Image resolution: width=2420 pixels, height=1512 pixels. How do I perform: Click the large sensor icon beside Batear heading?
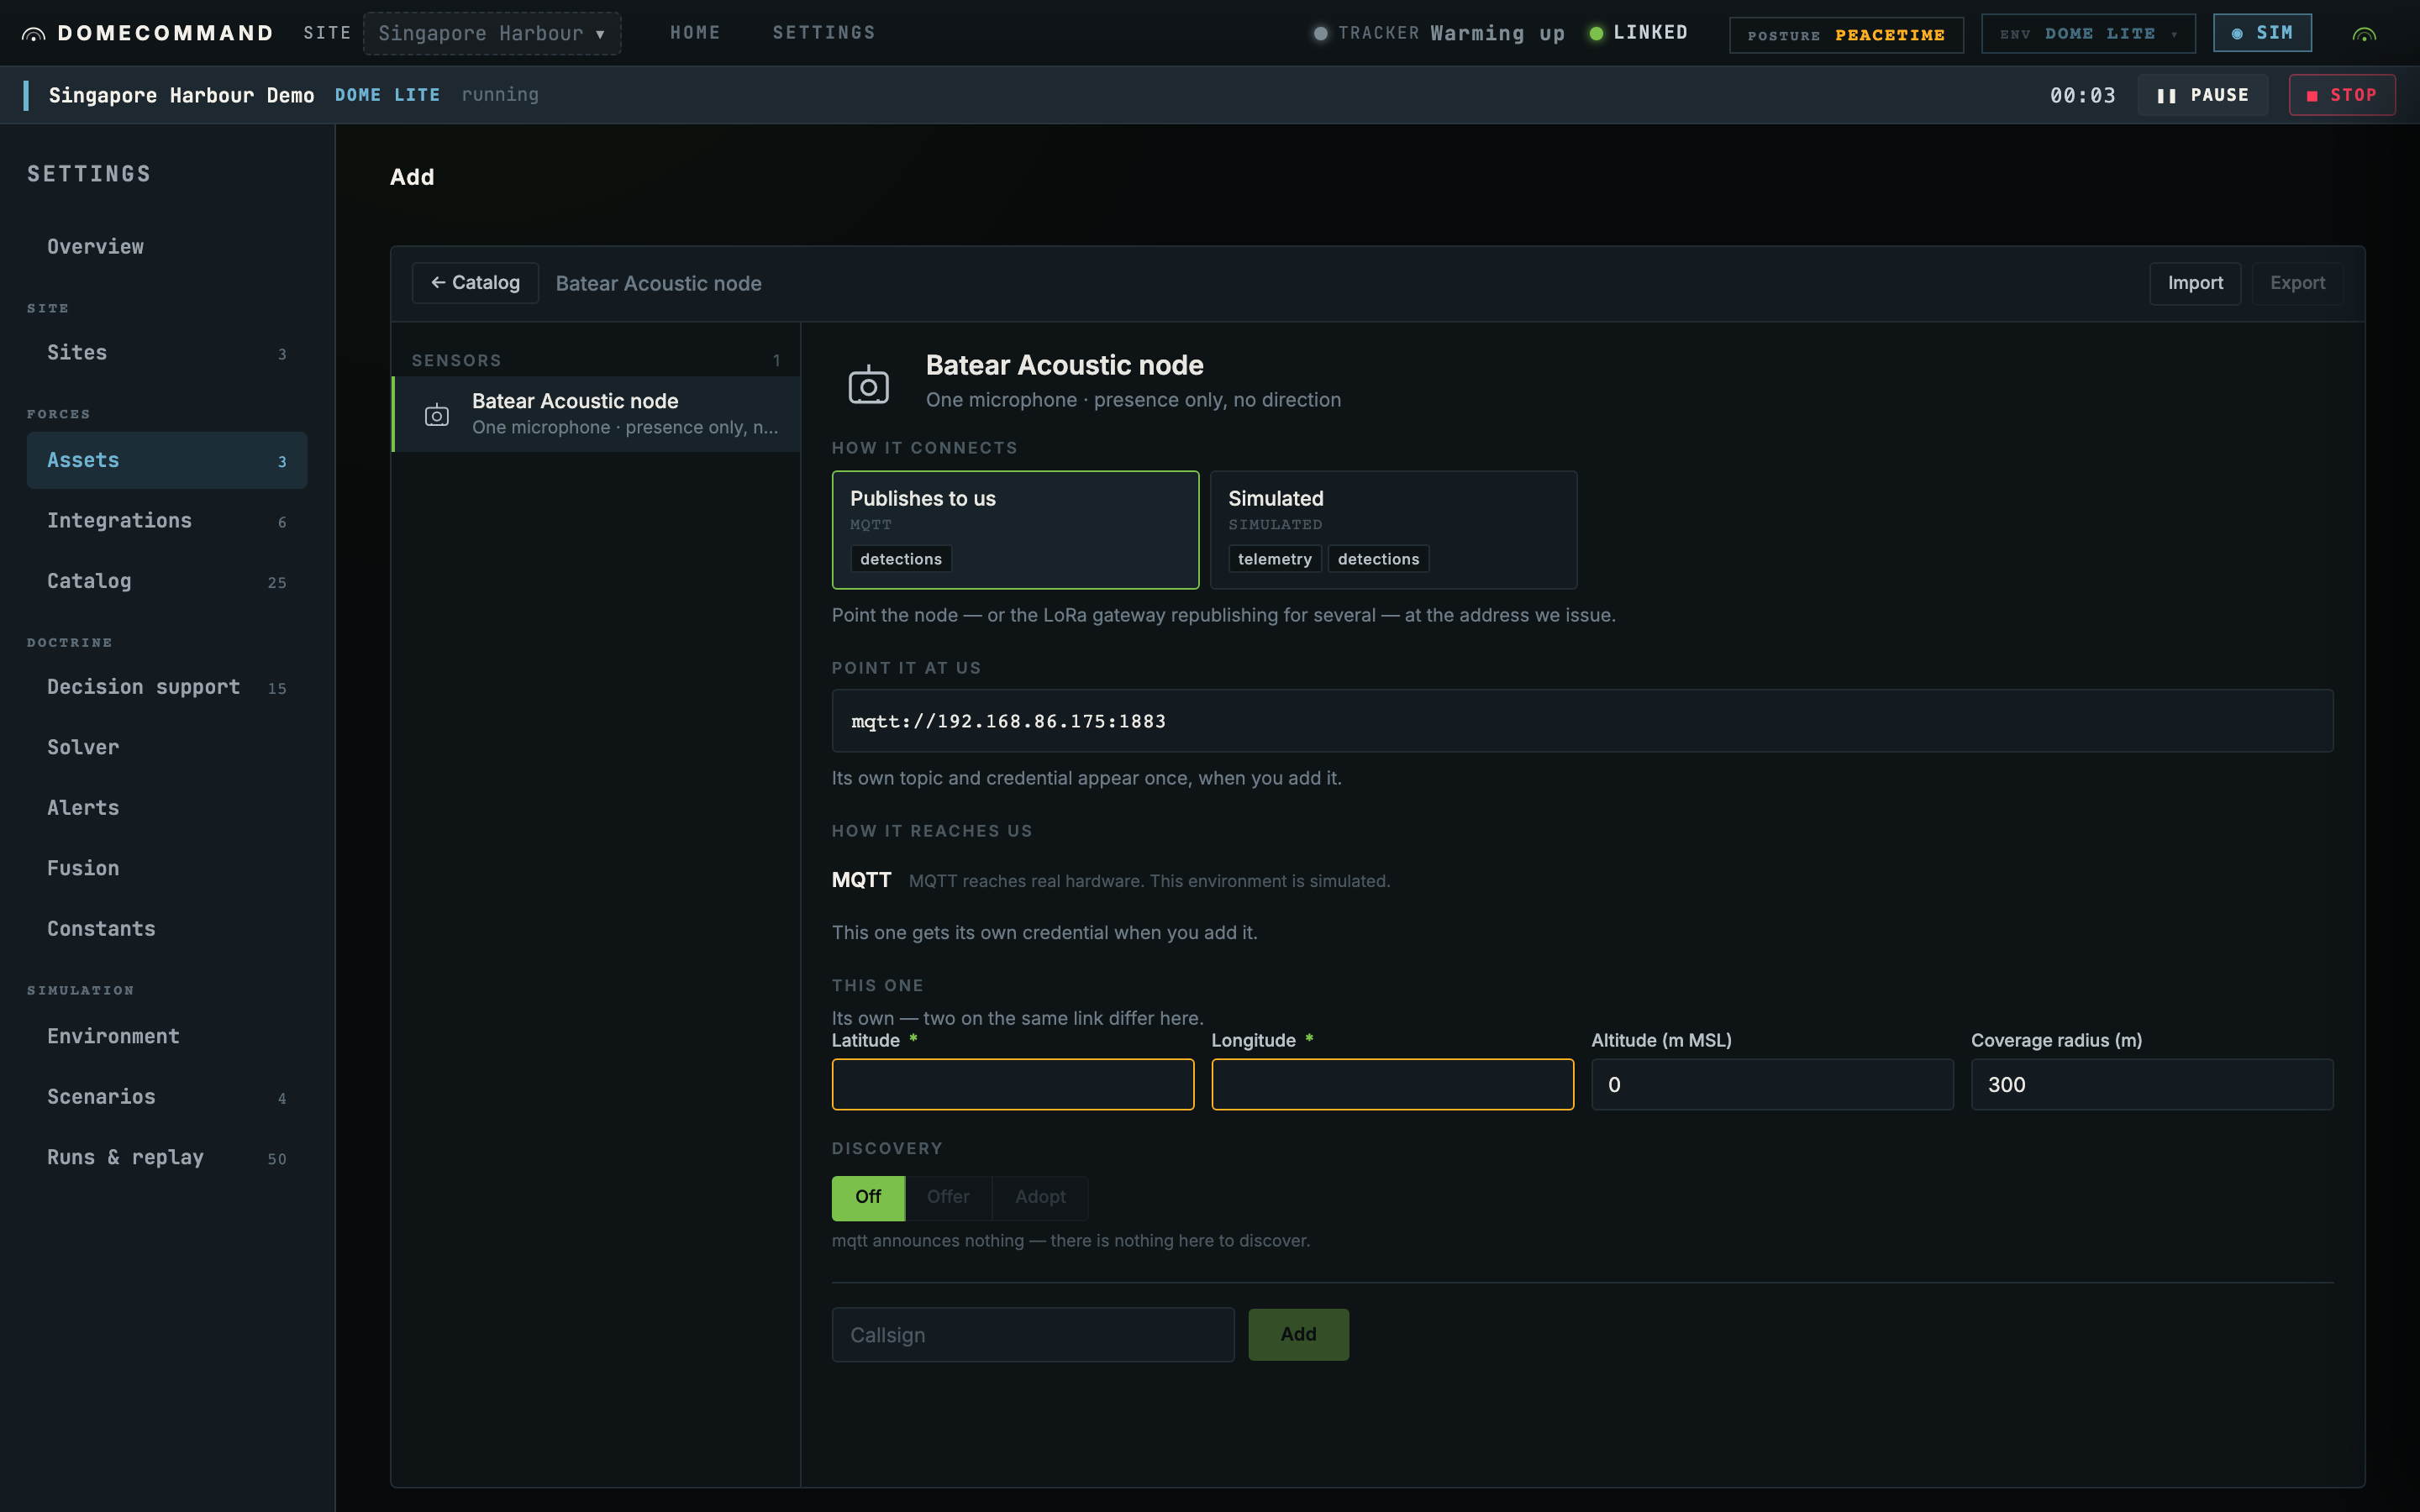point(868,385)
